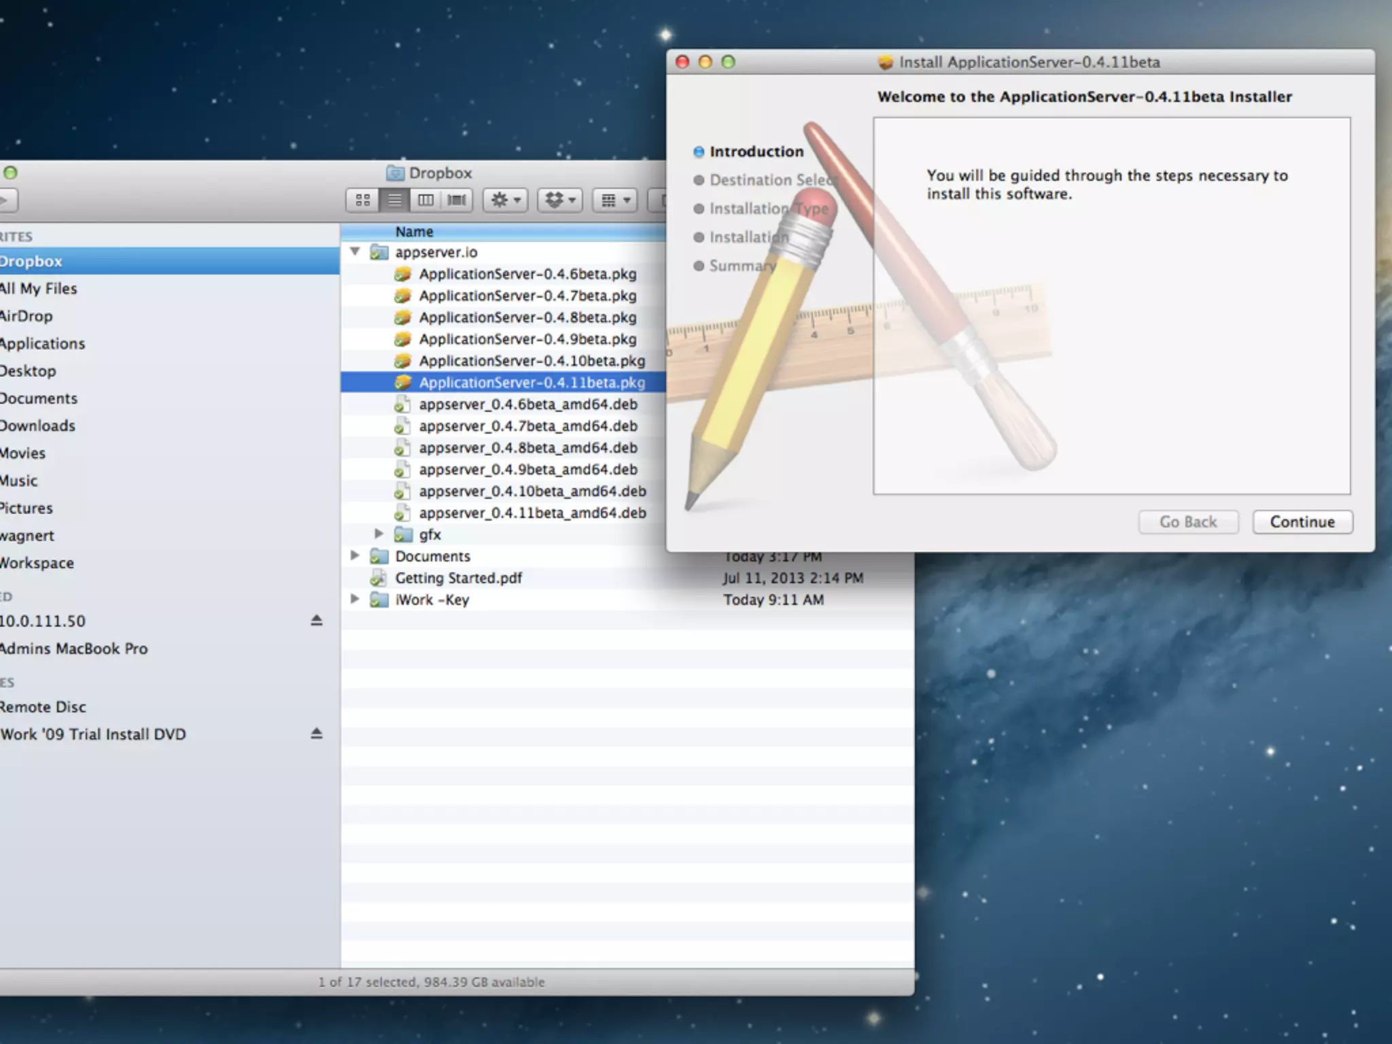Viewport: 1392px width, 1044px height.
Task: Click the Finder forward navigation arrow
Action: 5,200
